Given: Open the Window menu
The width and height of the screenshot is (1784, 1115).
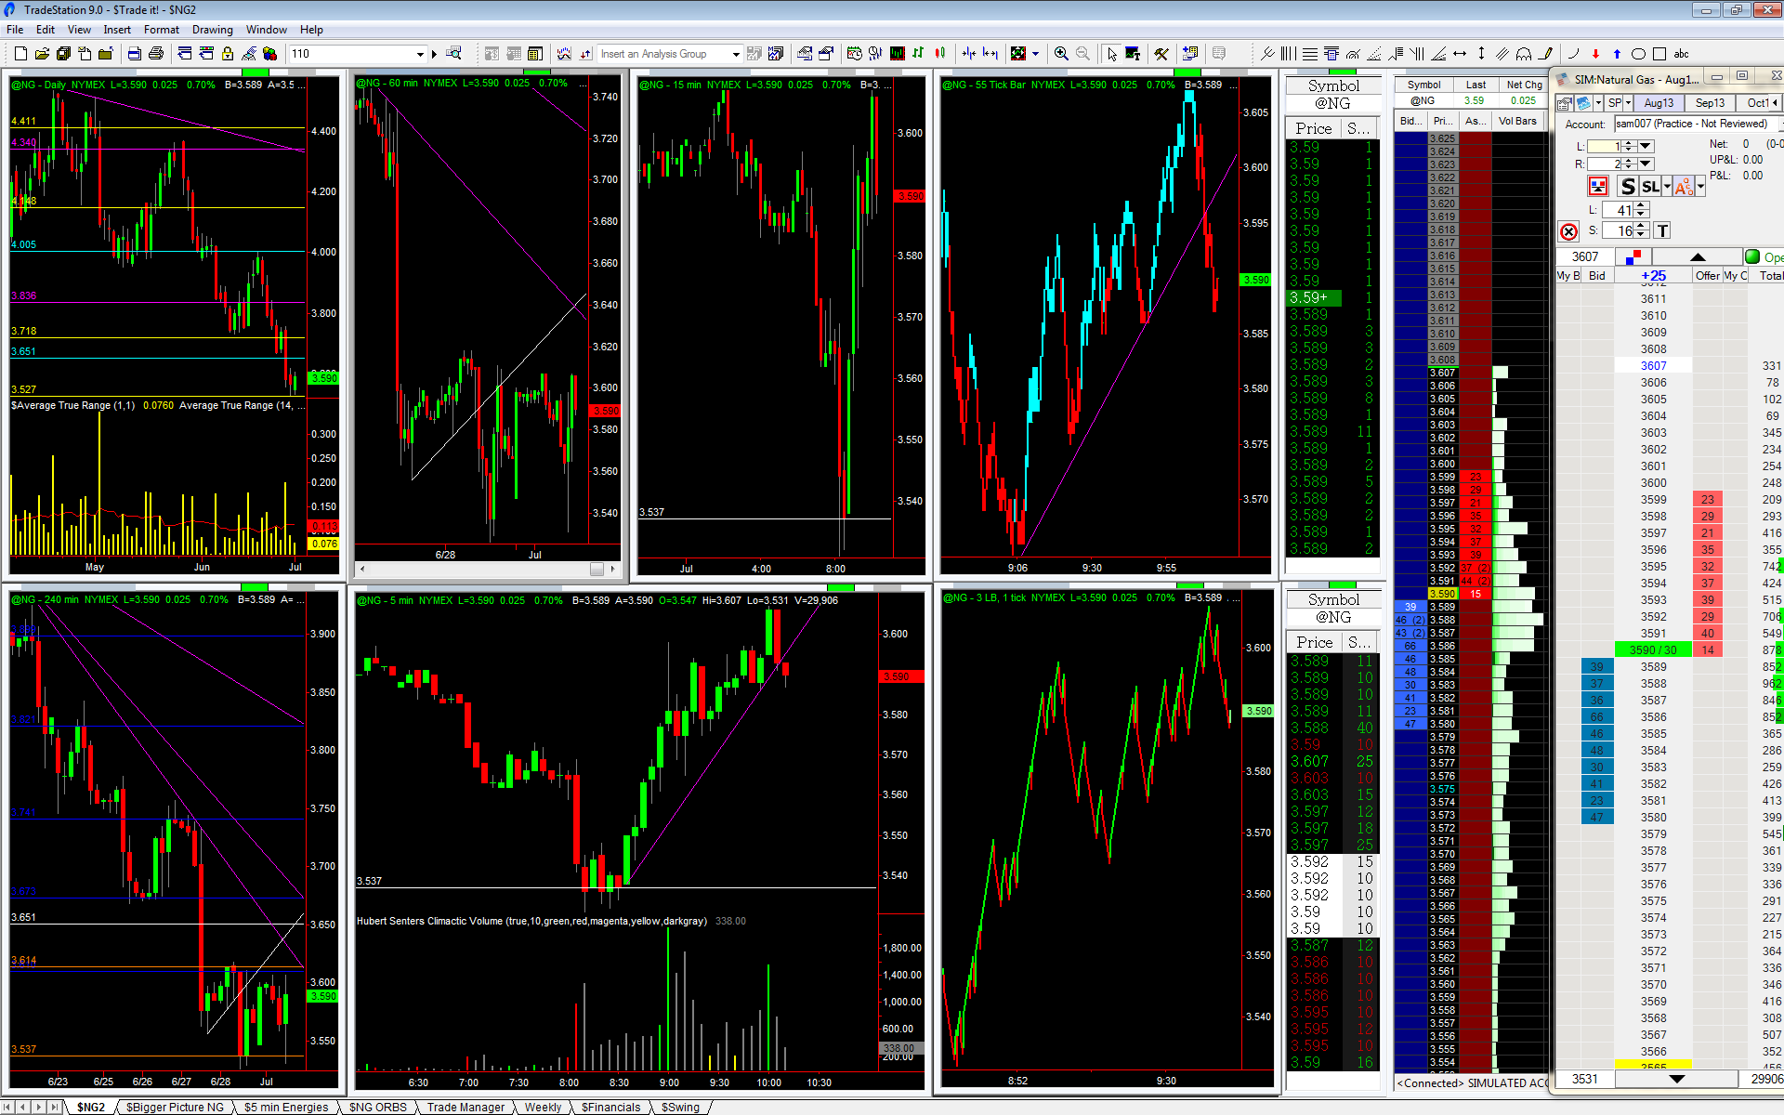Looking at the screenshot, I should [x=267, y=30].
